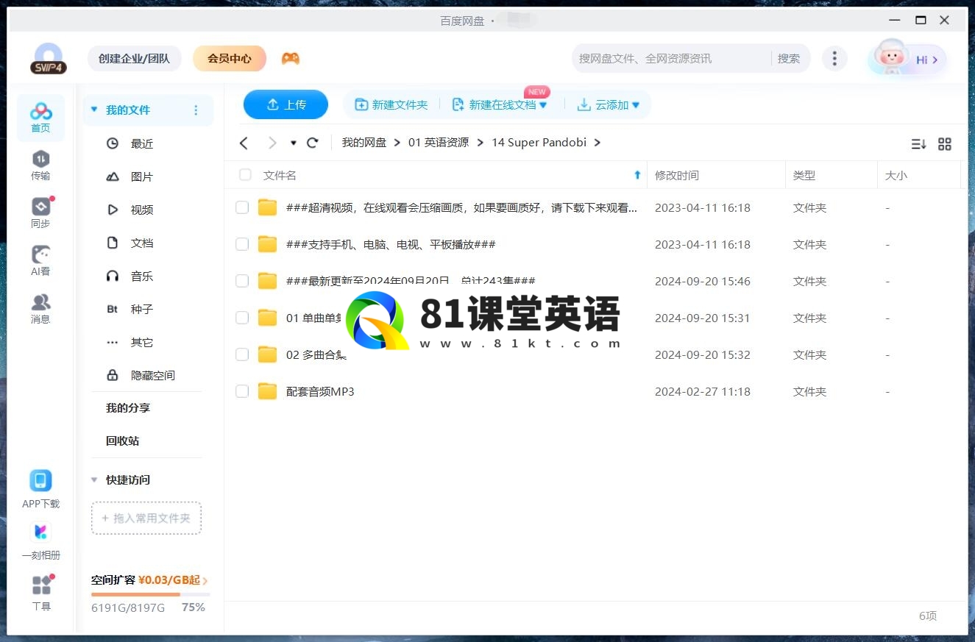The image size is (975, 642).
Task: Select 视频 in the sidebar
Action: point(142,210)
